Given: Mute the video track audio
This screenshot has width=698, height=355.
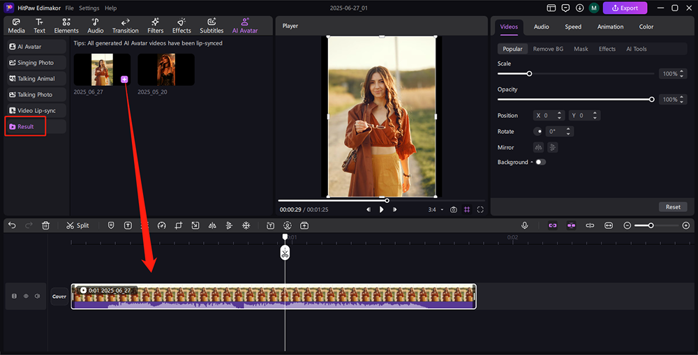Looking at the screenshot, I should [38, 296].
